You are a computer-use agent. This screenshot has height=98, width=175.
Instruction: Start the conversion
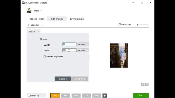[141, 96]
